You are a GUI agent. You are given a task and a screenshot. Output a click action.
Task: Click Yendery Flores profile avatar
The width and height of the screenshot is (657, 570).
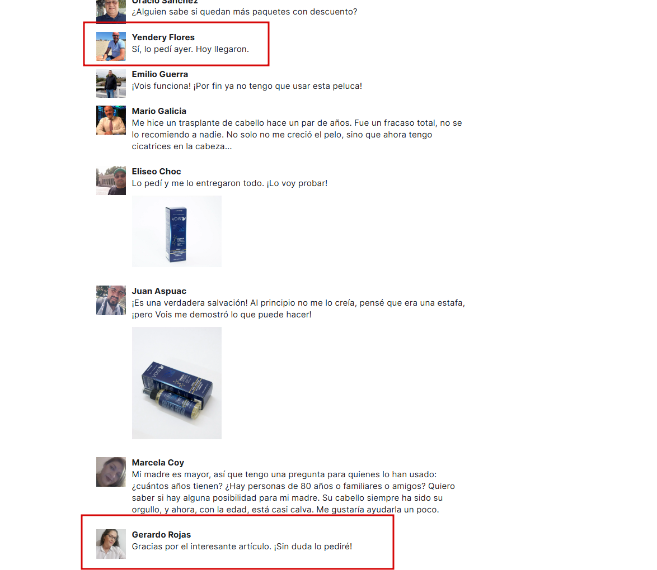click(x=111, y=46)
